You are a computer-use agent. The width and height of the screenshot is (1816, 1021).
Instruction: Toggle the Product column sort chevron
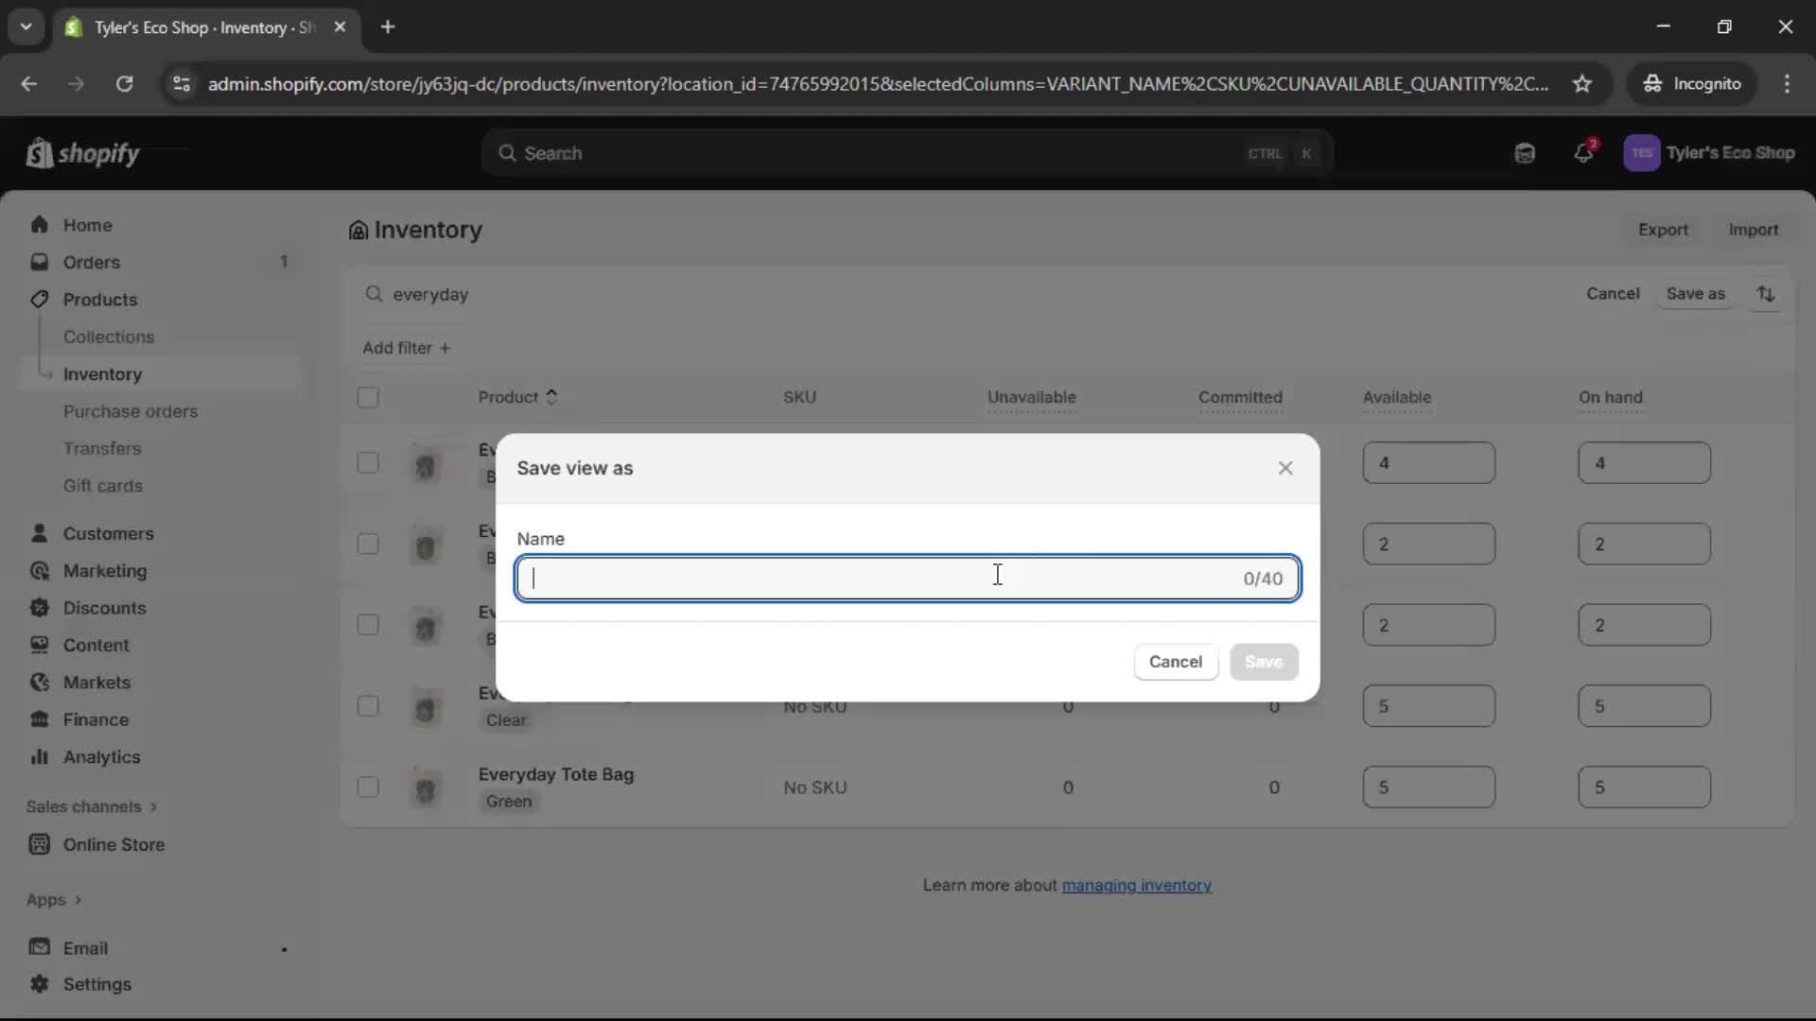(x=552, y=397)
